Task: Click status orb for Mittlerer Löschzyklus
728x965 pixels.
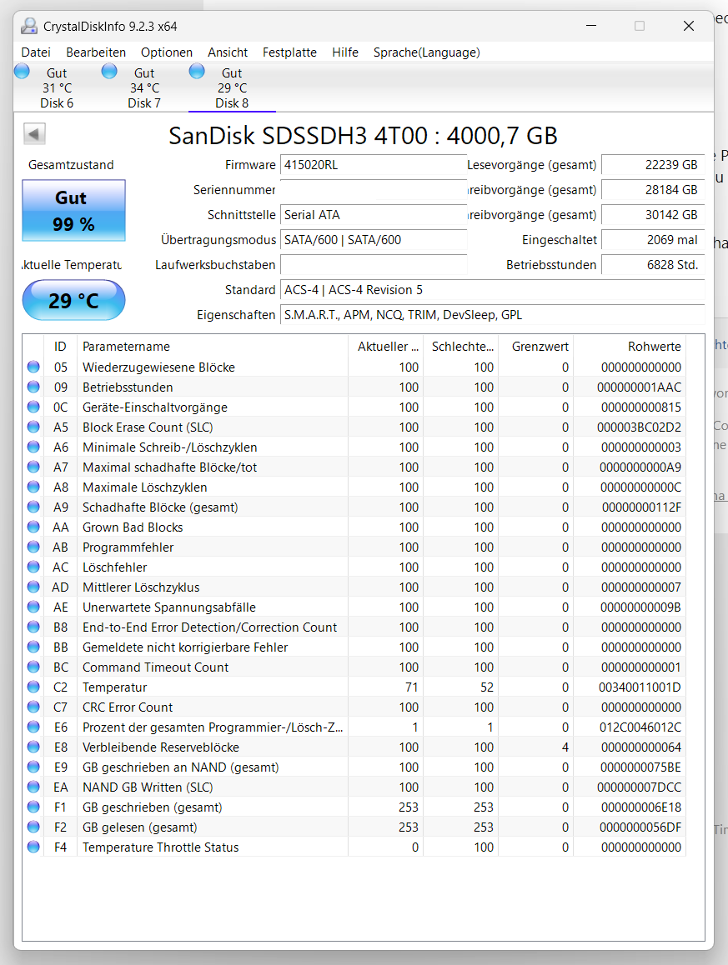Action: [x=33, y=587]
